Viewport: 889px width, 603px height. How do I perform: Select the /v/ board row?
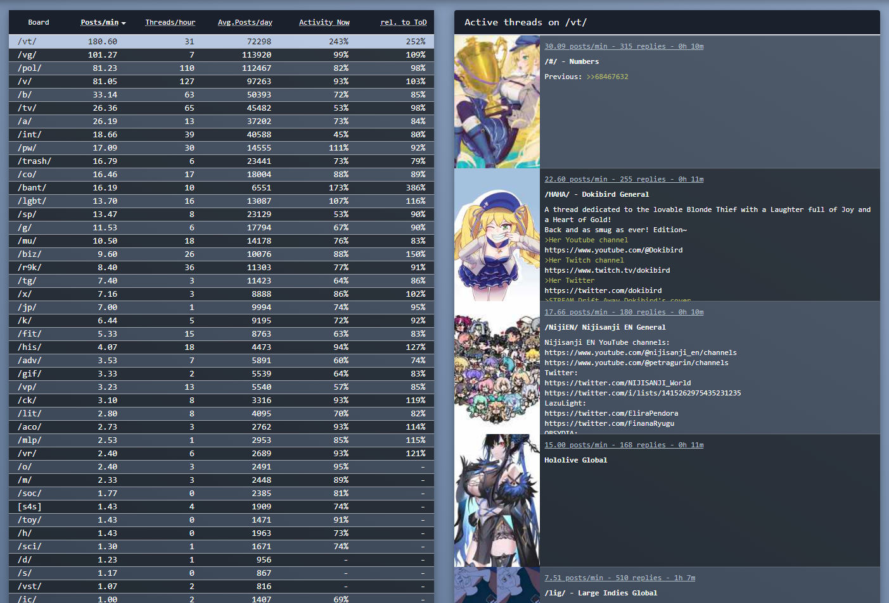tap(221, 82)
